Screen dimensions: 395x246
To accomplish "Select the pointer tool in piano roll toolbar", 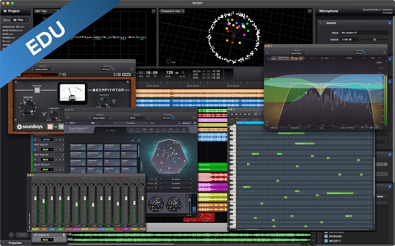I will (x=256, y=114).
